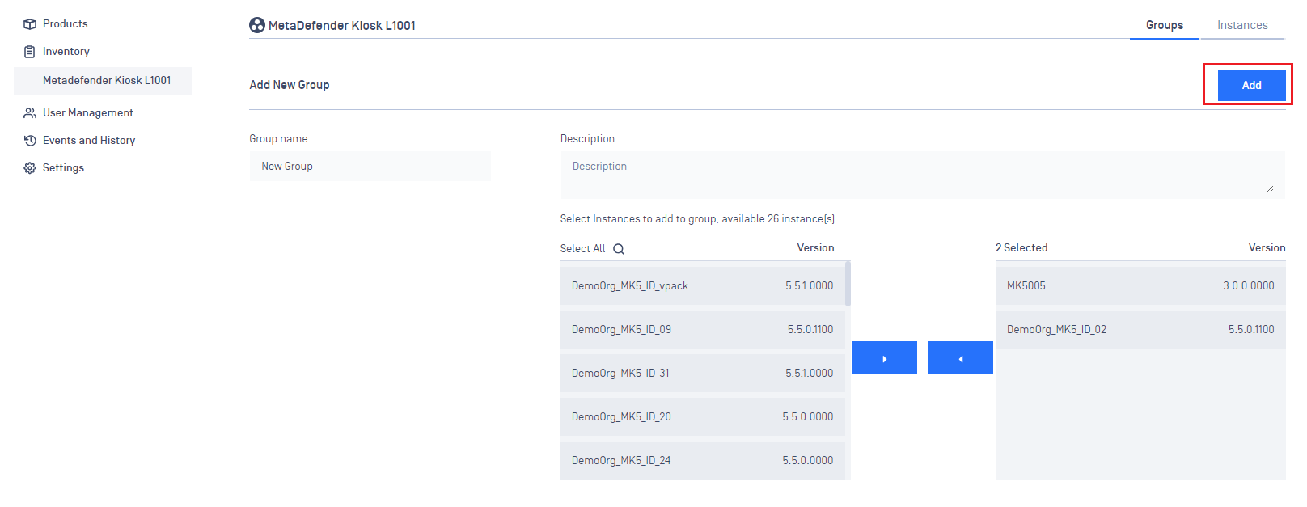Select DemoOrg_MK5_ID_02 in the selected list
The width and height of the screenshot is (1307, 507).
coord(1140,330)
